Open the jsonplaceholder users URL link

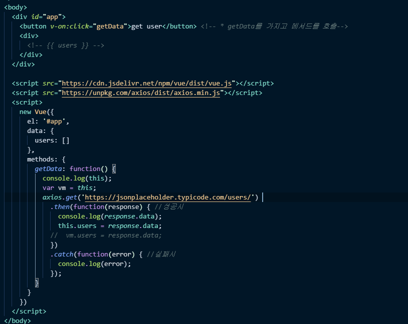pos(168,197)
